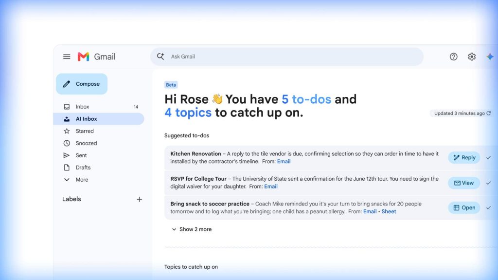498x280 pixels.
Task: Click the refresh icon beside Updated 3 minutes ago
Action: 488,113
